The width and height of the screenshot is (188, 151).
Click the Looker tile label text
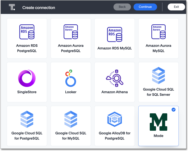71,92
